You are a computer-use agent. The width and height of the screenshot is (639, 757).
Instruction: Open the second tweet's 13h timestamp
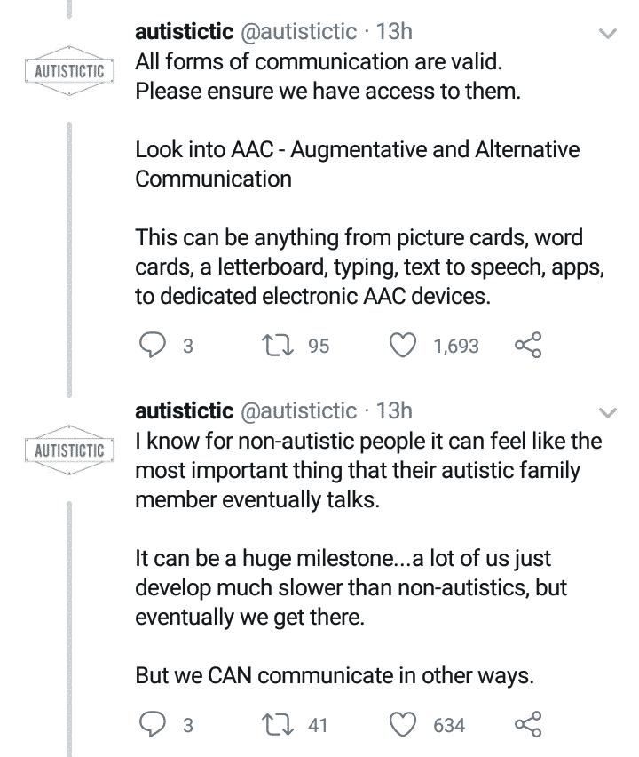click(x=394, y=411)
